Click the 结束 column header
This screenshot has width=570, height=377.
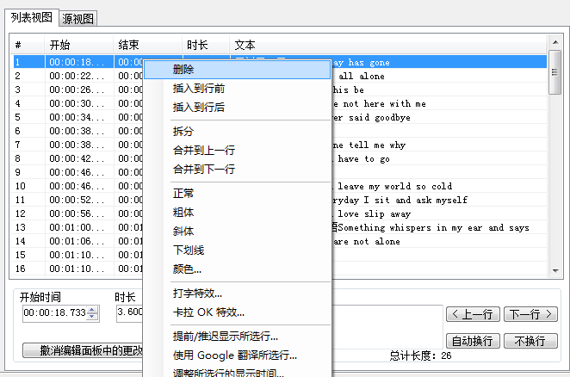point(147,45)
